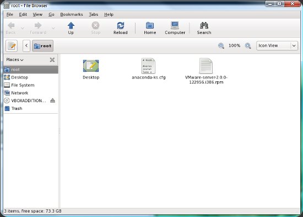Show earlier path with left chevron
The image size is (303, 217).
(x=26, y=46)
